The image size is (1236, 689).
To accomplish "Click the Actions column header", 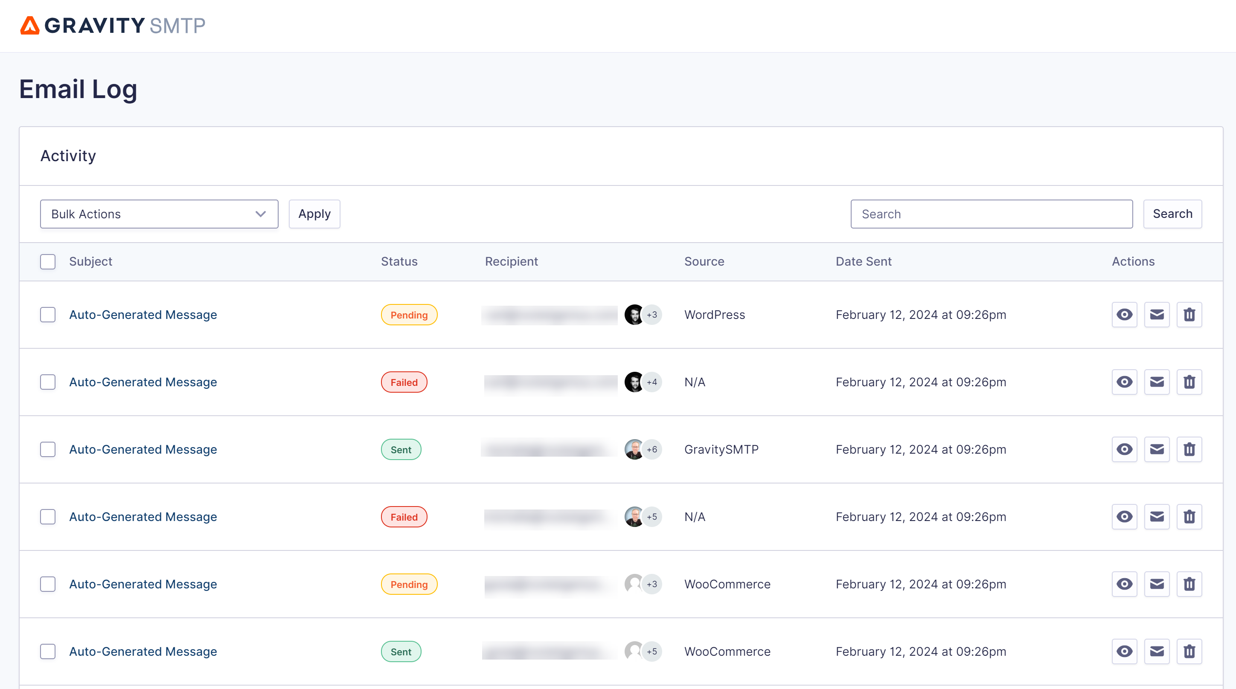I will tap(1133, 262).
